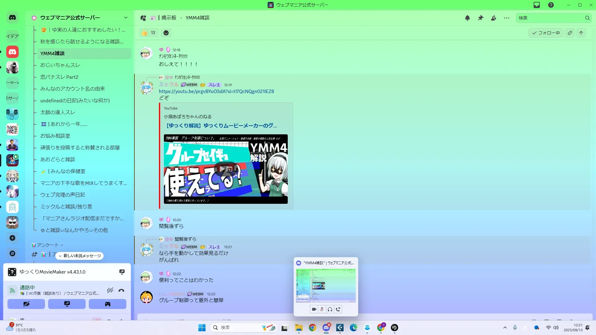Open notification bell settings

pyautogui.click(x=467, y=18)
